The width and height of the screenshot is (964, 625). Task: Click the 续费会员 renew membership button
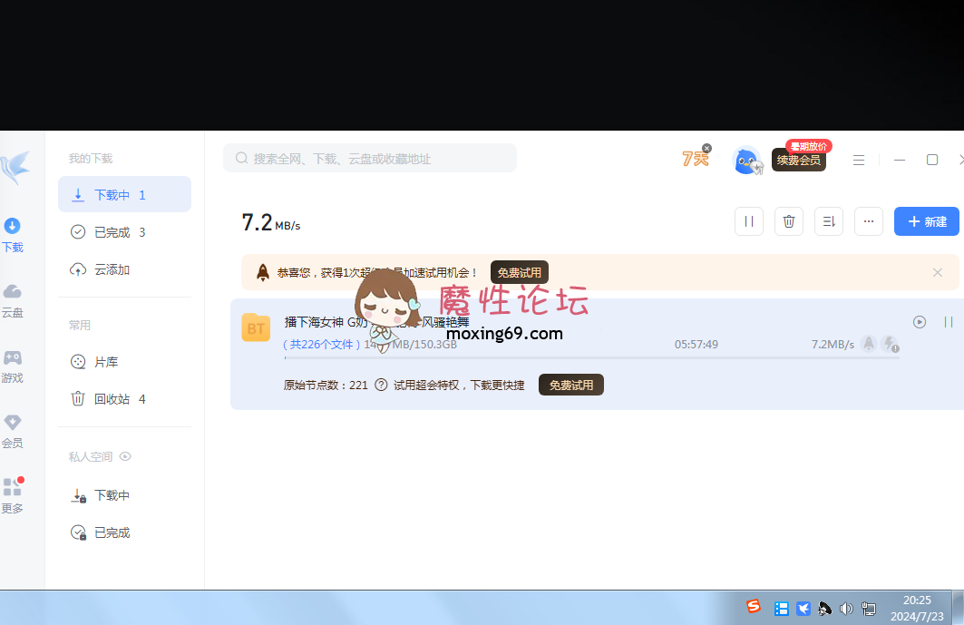pyautogui.click(x=799, y=161)
